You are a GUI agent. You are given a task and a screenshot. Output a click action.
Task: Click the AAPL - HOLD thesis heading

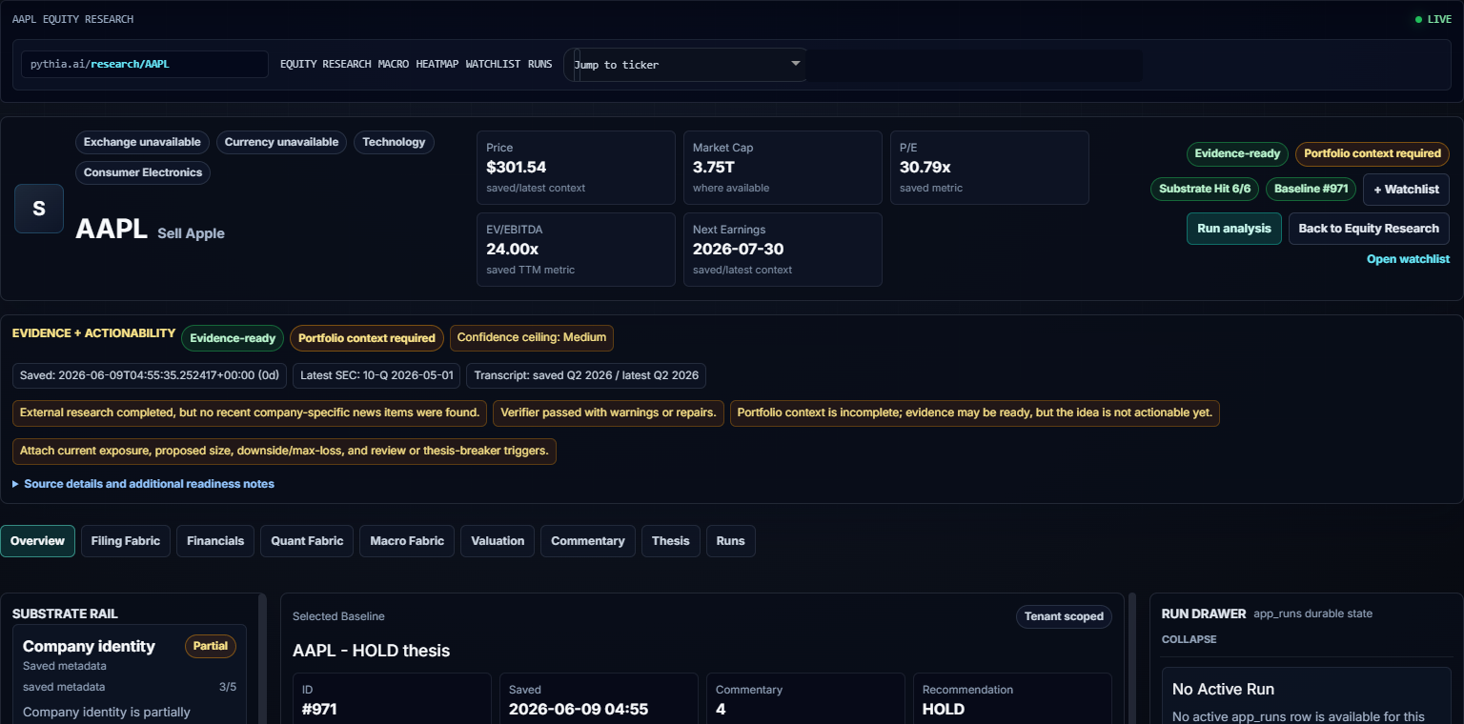[371, 651]
